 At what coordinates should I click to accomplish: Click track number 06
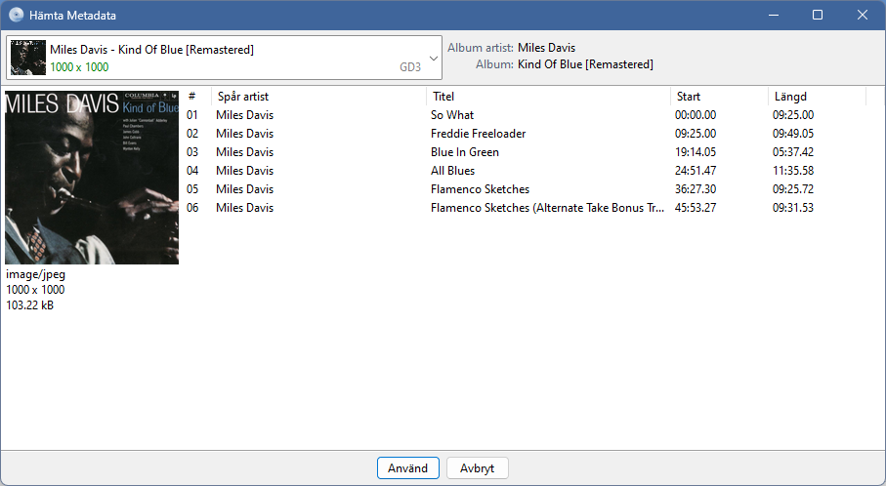tap(192, 208)
